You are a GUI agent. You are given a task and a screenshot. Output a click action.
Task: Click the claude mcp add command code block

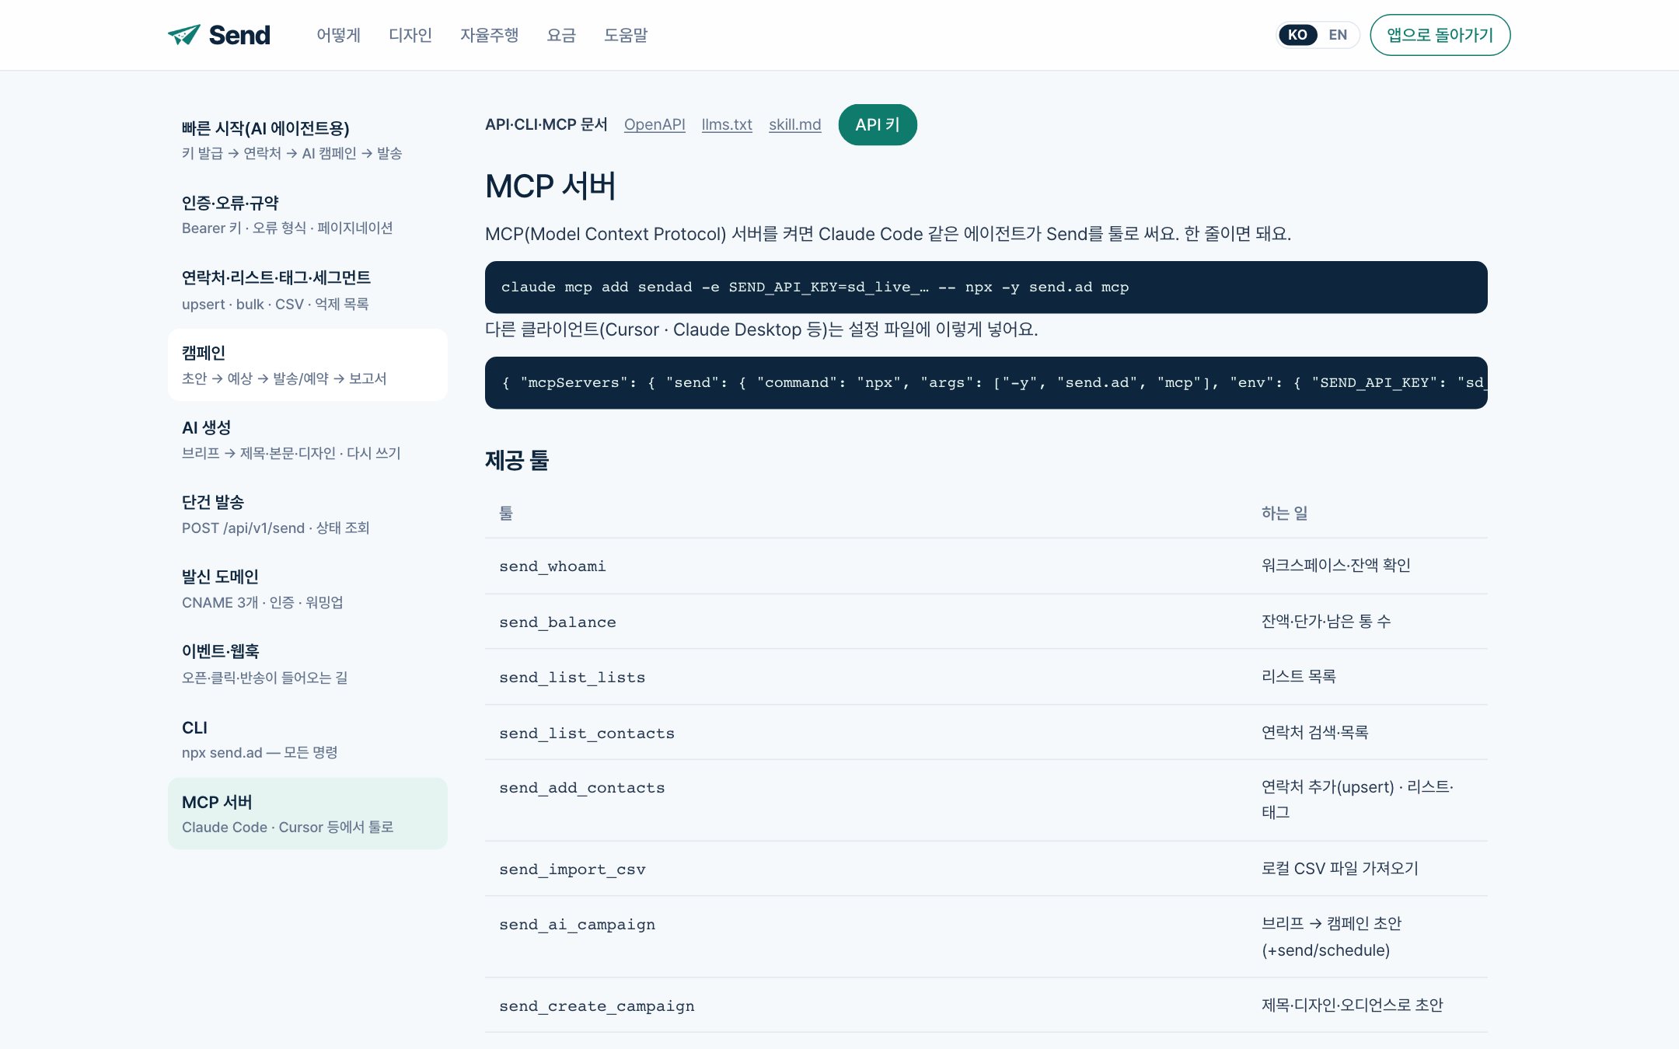(x=986, y=288)
